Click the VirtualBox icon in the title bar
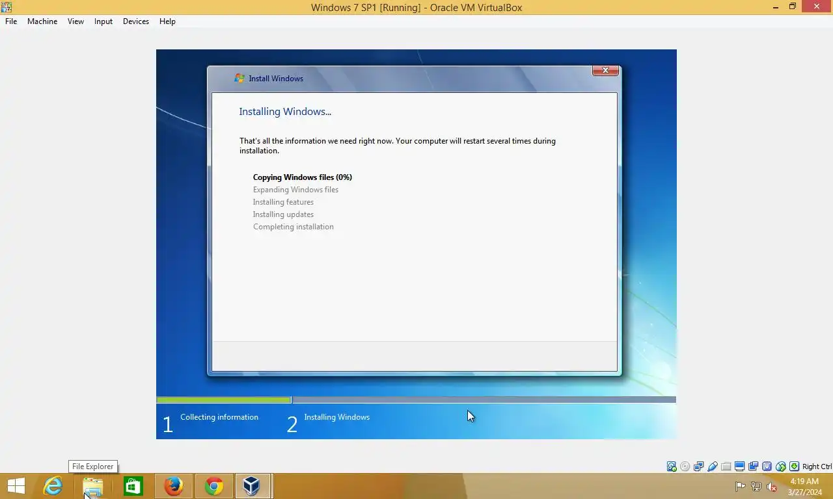833x499 pixels. 6,7
